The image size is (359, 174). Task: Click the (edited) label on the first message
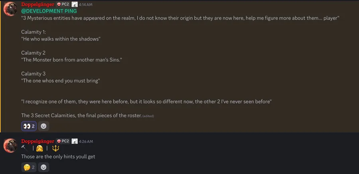[x=148, y=116]
